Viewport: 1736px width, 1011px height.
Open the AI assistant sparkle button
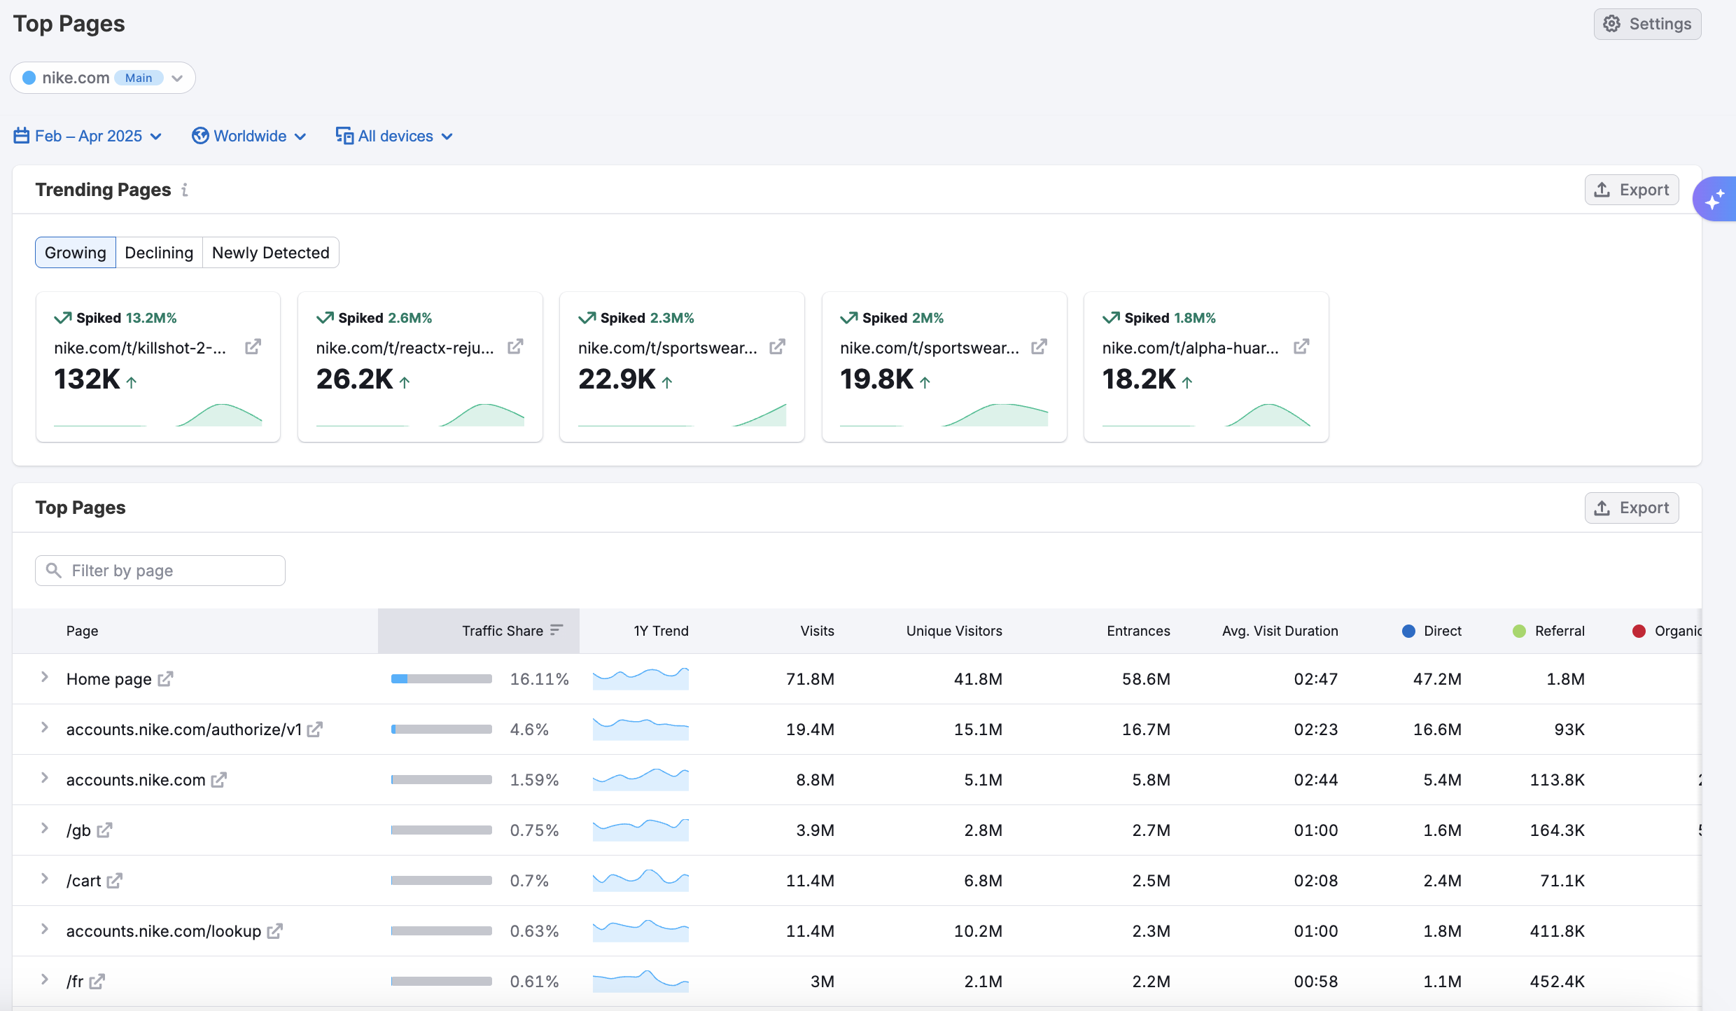[x=1714, y=200]
